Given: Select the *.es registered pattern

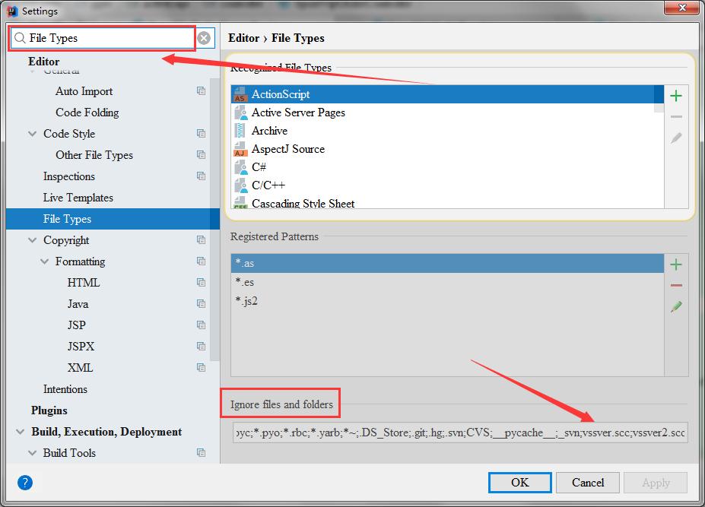Looking at the screenshot, I should click(245, 283).
